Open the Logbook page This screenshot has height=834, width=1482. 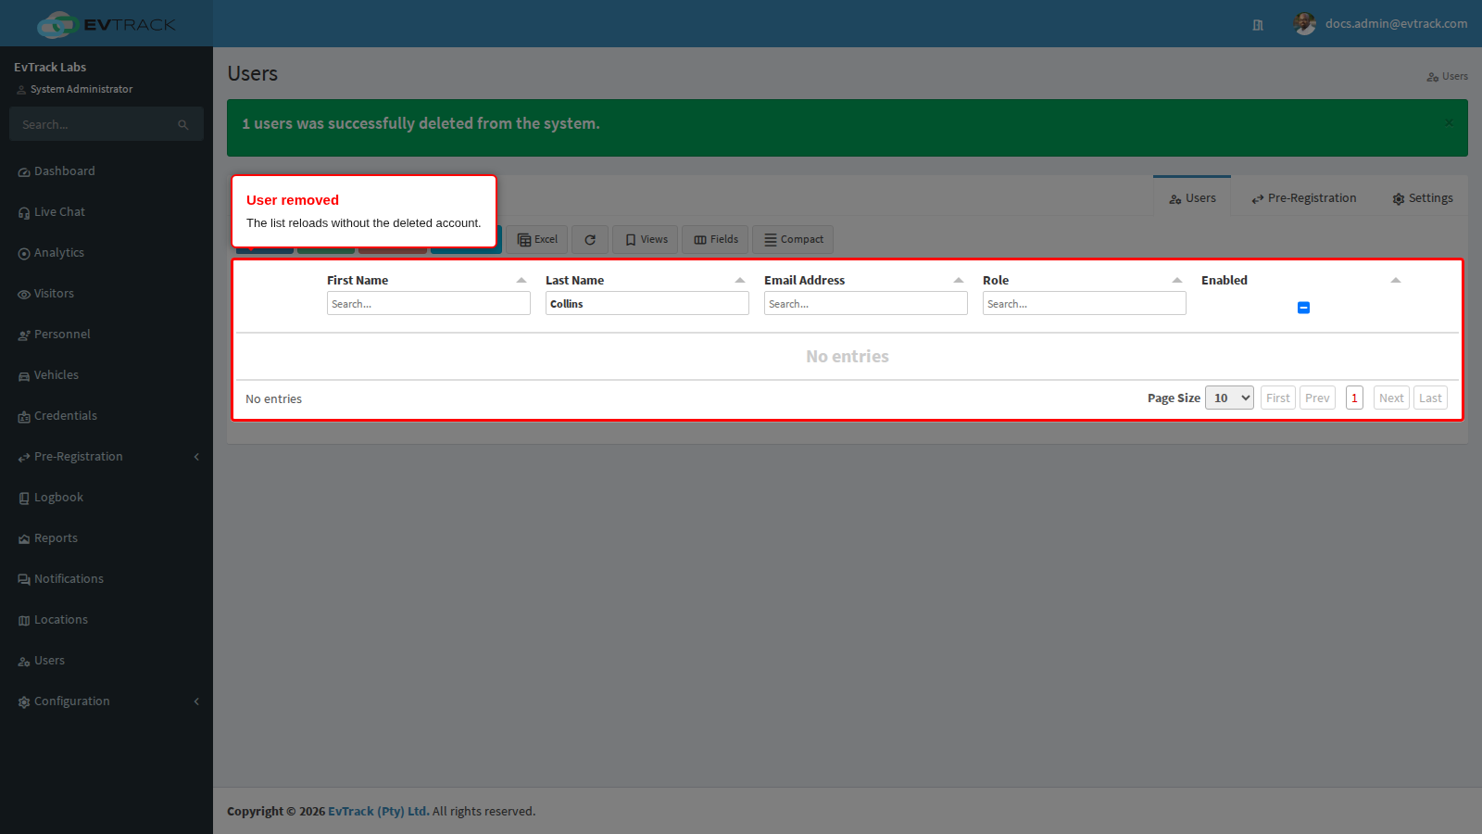51,498
